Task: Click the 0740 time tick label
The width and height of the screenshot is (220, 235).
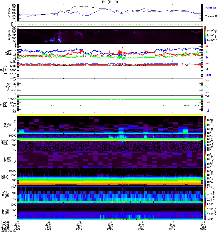Action: pos(172,229)
